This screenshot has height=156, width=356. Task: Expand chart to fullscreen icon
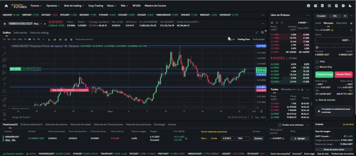[257, 32]
